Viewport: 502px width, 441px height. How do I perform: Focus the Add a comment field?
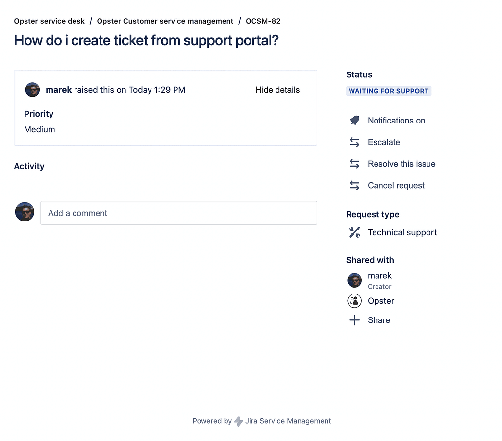(x=178, y=213)
